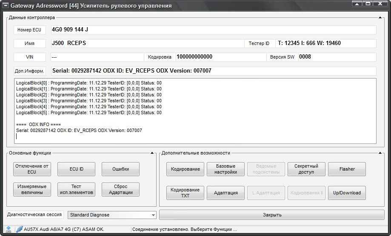Viewport: 391px width, 236px height.
Task: Open the Ошибки fault list
Action: pyautogui.click(x=120, y=169)
